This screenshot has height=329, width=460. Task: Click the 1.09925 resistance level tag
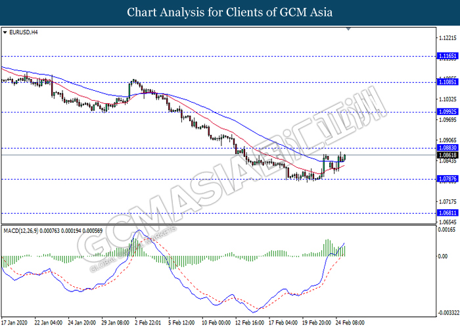click(447, 112)
